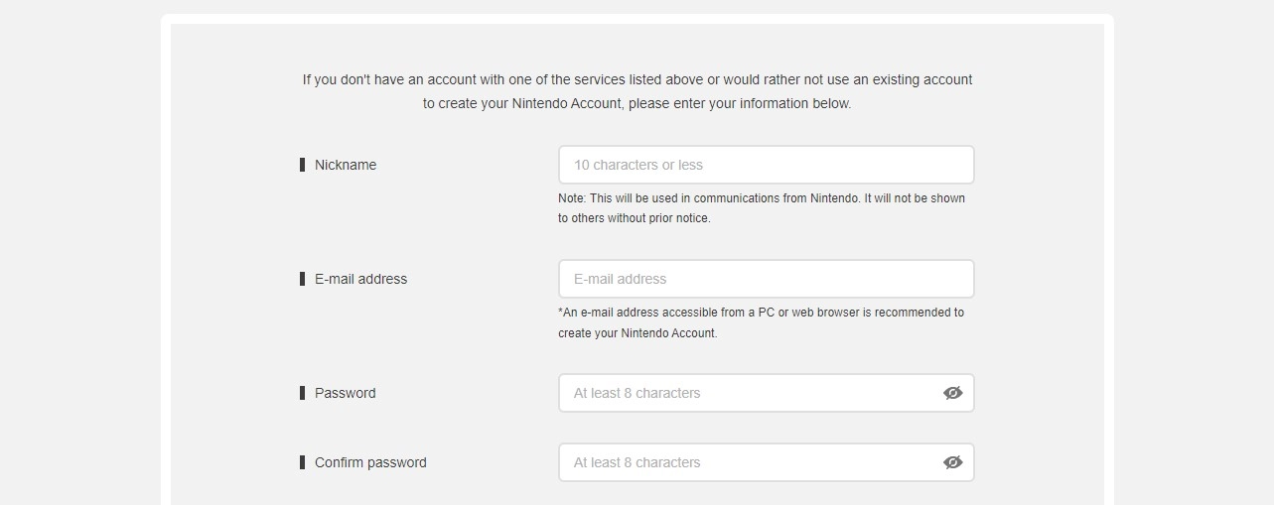Click the "*An e-mail address accessible" note line
Viewport: 1274px width, 505px height.
[x=761, y=313]
